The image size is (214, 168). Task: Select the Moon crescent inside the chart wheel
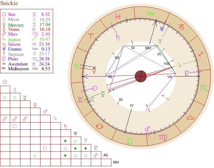(x=93, y=100)
